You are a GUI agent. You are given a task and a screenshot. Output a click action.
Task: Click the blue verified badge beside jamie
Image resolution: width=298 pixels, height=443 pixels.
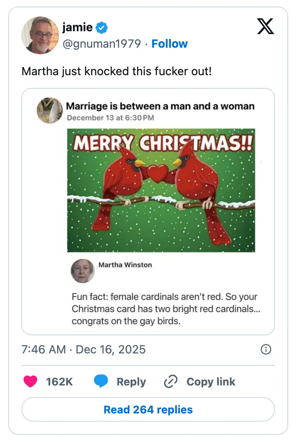[x=102, y=28]
